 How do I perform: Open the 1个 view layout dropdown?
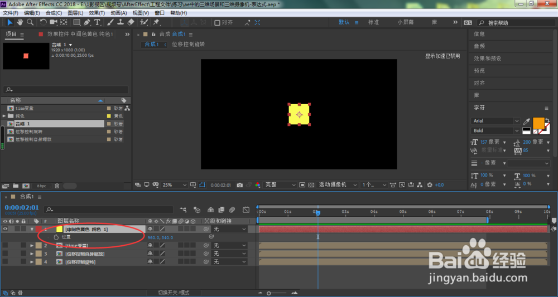pos(374,185)
